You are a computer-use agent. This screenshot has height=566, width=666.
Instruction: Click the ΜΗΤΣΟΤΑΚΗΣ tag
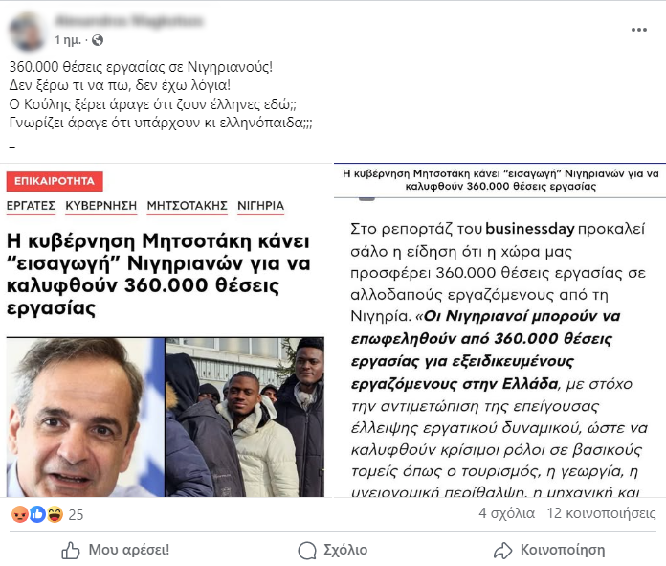point(187,206)
